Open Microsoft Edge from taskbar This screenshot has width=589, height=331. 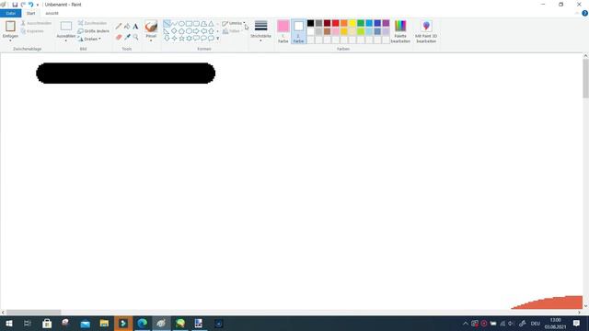click(x=143, y=323)
